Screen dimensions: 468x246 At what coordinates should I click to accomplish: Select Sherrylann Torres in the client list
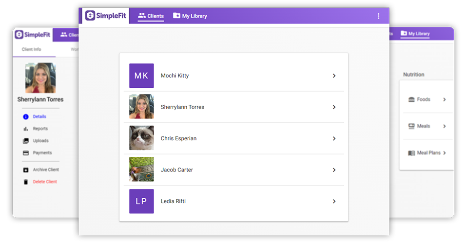[182, 107]
